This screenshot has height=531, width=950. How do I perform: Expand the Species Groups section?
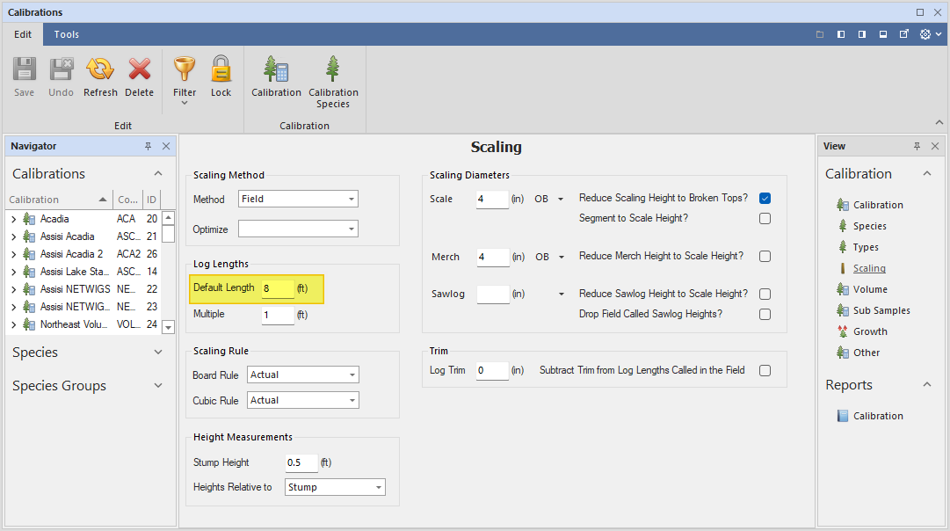[158, 386]
